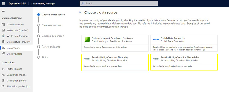Click the 'Finish' step label
The width and height of the screenshot is (229, 92).
tap(45, 57)
